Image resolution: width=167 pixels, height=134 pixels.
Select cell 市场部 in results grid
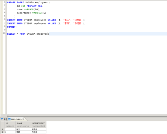39,132
